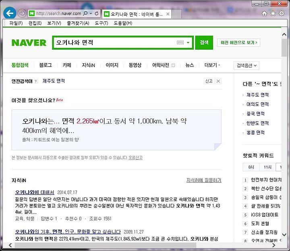Select the 동영상 tab
Screen dimensions: 290x251
(135, 65)
